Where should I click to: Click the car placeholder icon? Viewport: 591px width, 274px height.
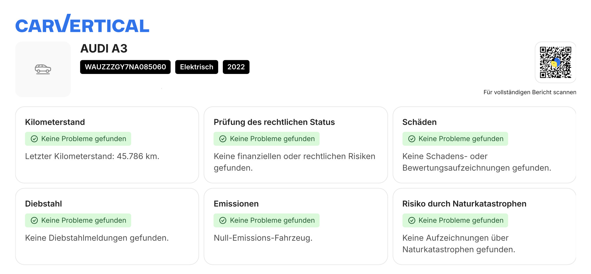click(x=43, y=69)
